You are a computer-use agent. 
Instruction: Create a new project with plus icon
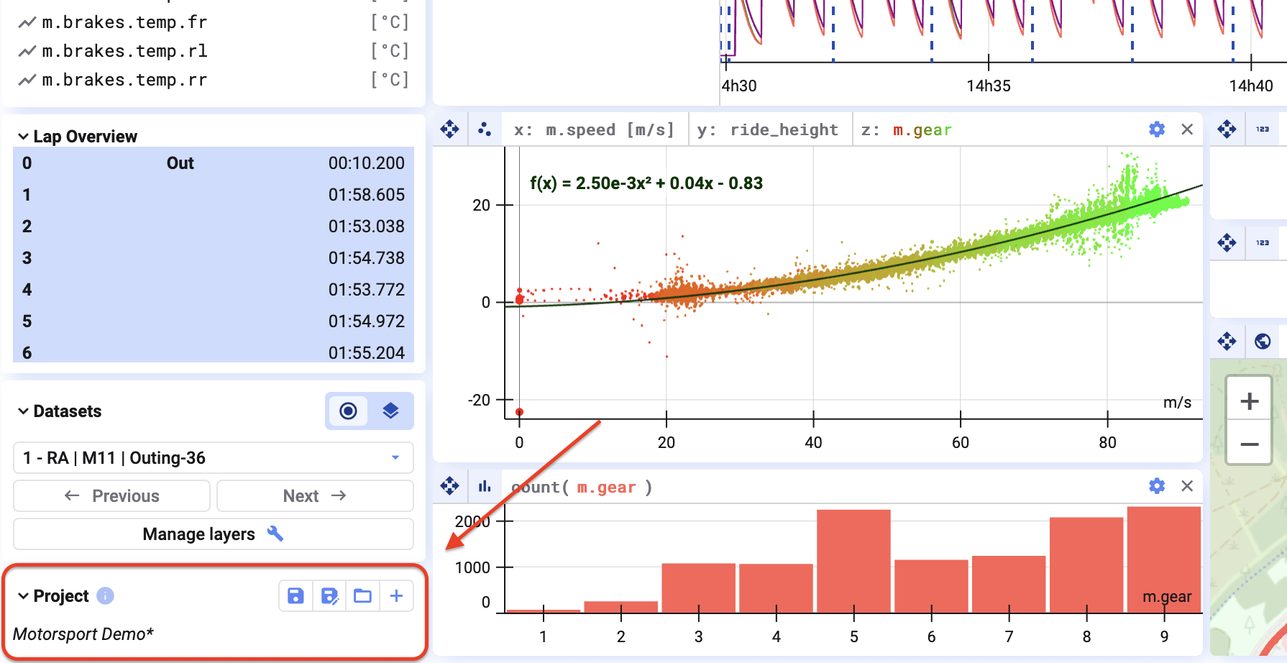(x=396, y=596)
